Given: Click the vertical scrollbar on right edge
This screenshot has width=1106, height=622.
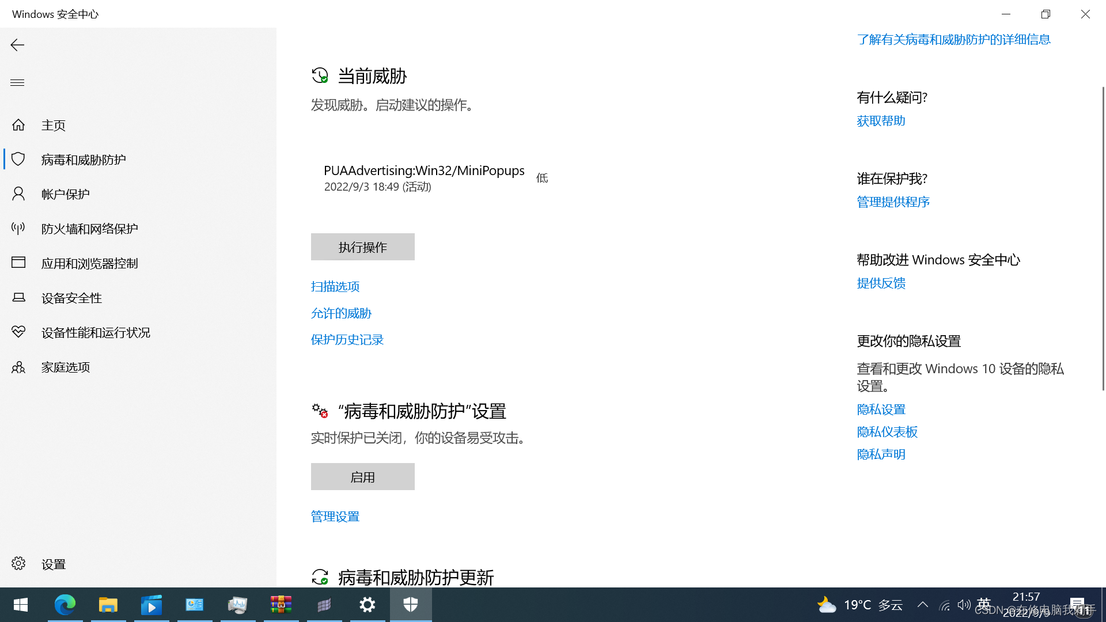Looking at the screenshot, I should [1103, 238].
